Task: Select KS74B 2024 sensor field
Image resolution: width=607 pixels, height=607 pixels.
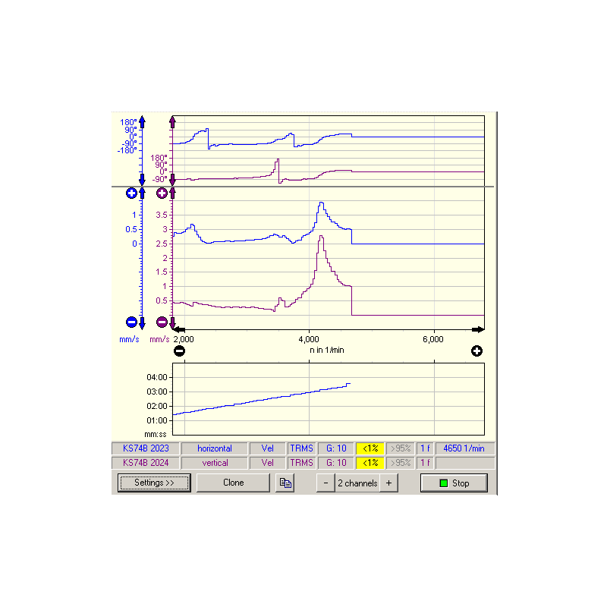Action: point(146,463)
